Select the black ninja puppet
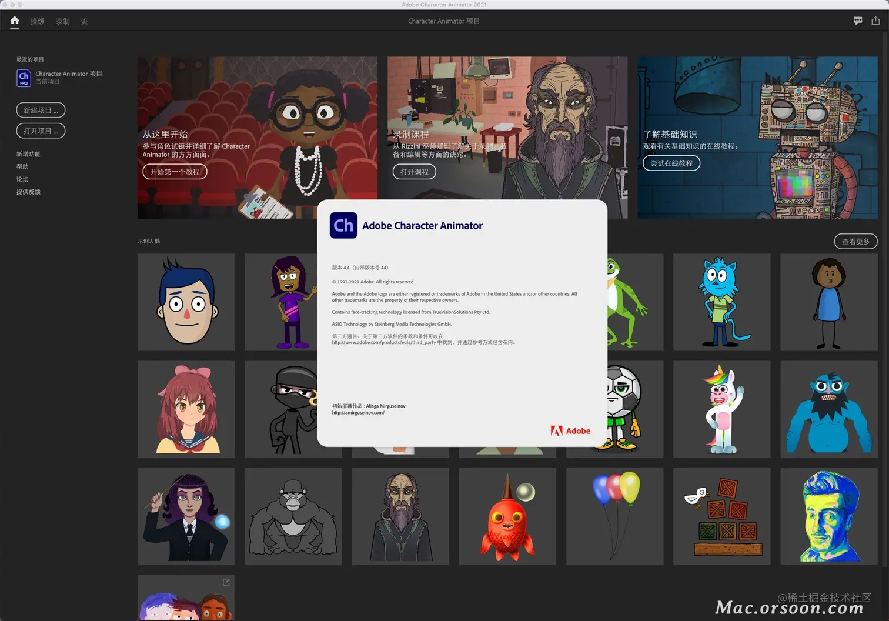Screen dimensions: 889x621 (x=280, y=409)
